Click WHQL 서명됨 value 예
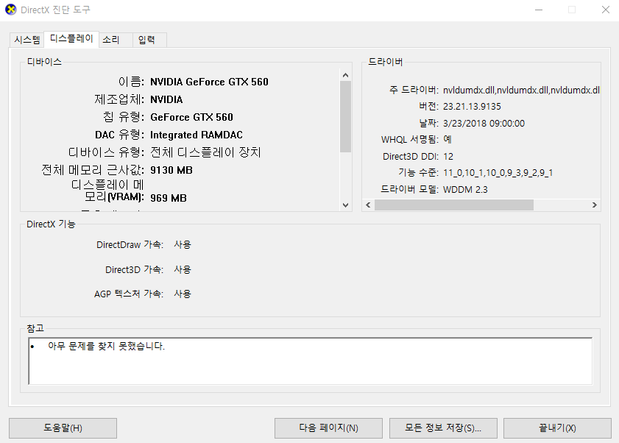This screenshot has height=443, width=619. (x=448, y=139)
